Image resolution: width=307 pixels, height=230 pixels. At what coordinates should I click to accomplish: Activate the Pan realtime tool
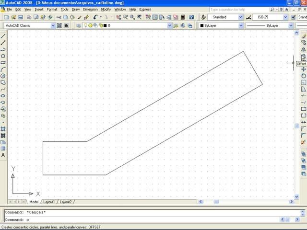(118, 17)
